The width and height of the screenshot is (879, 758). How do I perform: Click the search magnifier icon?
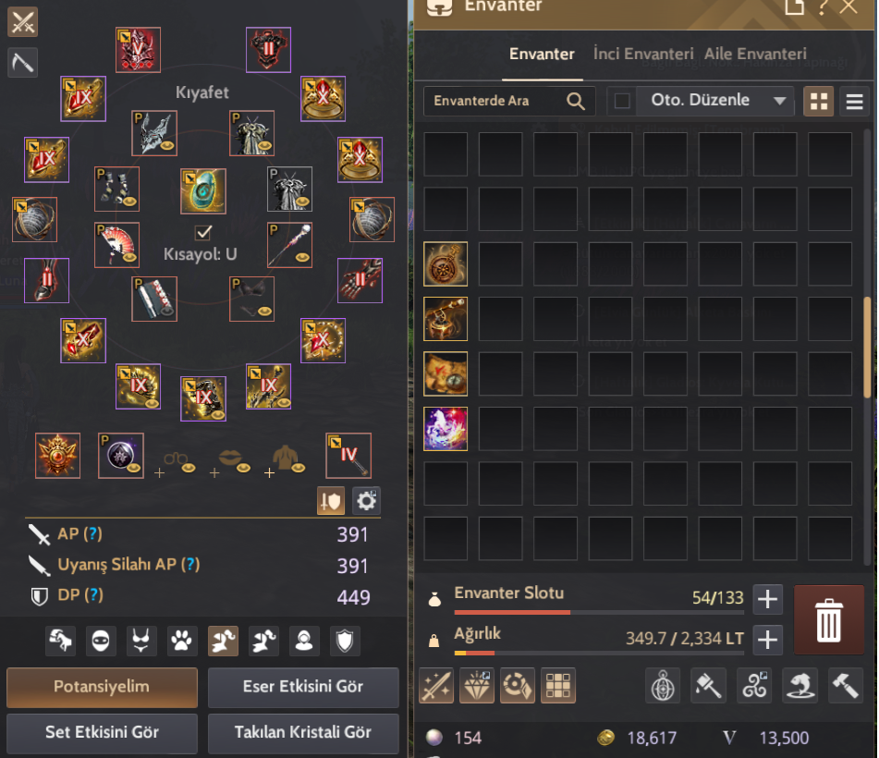[x=575, y=101]
